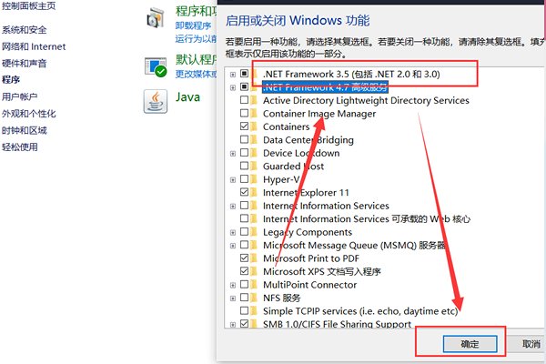
Task: Open the Java control panel icon
Action: (x=156, y=101)
